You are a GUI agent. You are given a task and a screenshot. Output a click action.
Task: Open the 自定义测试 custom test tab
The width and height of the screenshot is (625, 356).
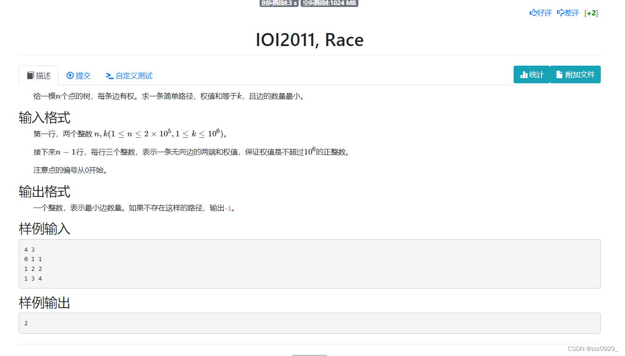click(129, 75)
